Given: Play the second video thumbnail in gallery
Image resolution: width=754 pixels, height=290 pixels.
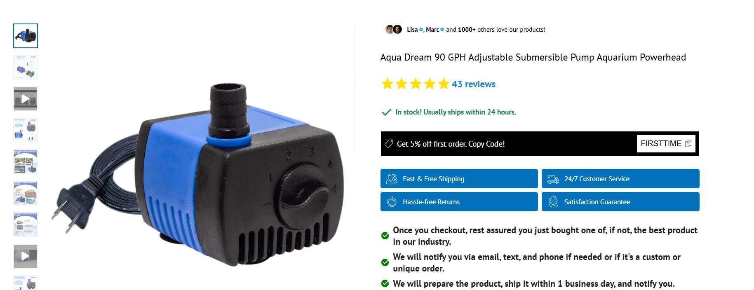Looking at the screenshot, I should point(26,256).
